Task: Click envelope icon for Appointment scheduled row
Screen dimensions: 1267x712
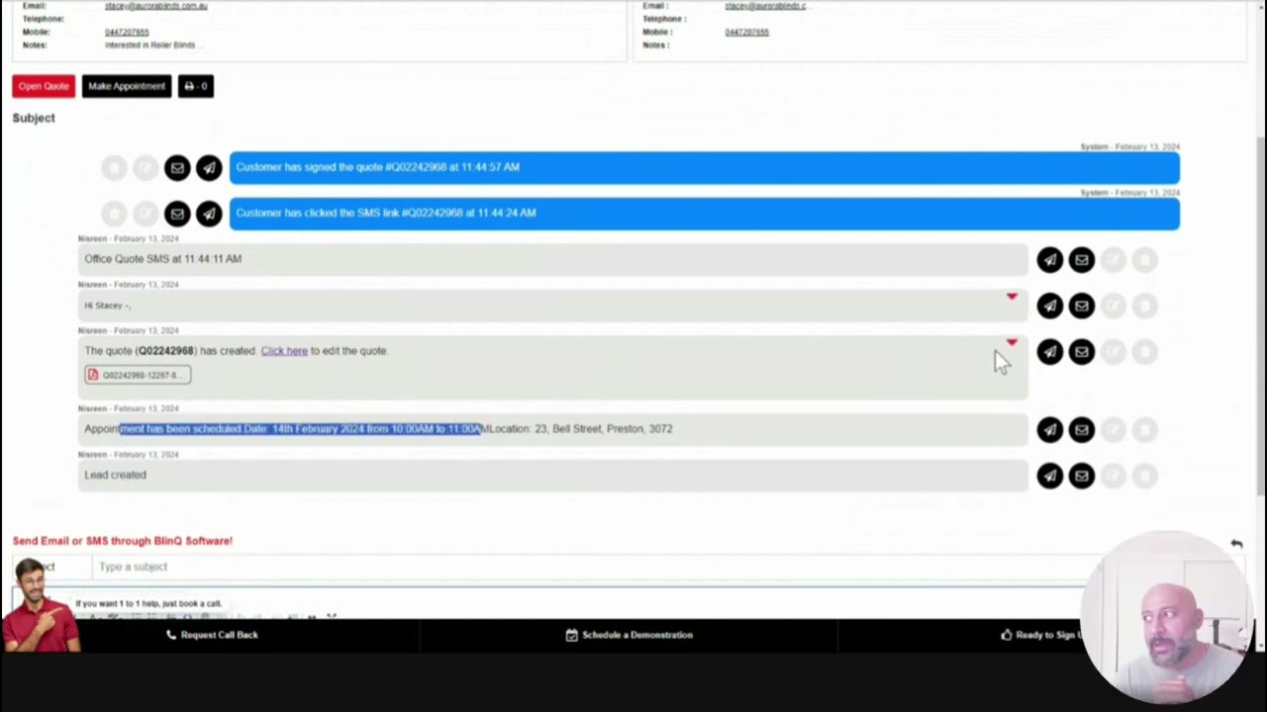Action: 1082,430
